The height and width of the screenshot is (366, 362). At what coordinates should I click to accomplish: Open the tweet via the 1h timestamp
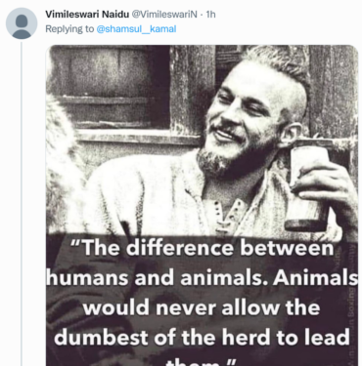tap(211, 15)
